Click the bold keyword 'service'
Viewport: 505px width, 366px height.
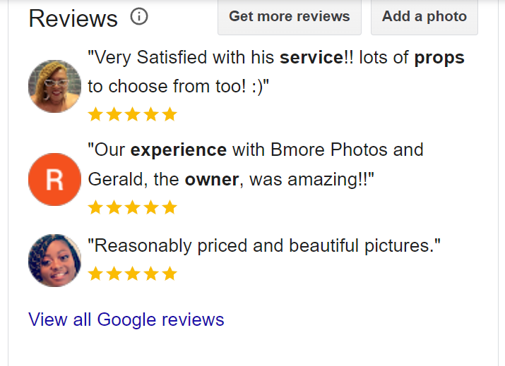311,58
